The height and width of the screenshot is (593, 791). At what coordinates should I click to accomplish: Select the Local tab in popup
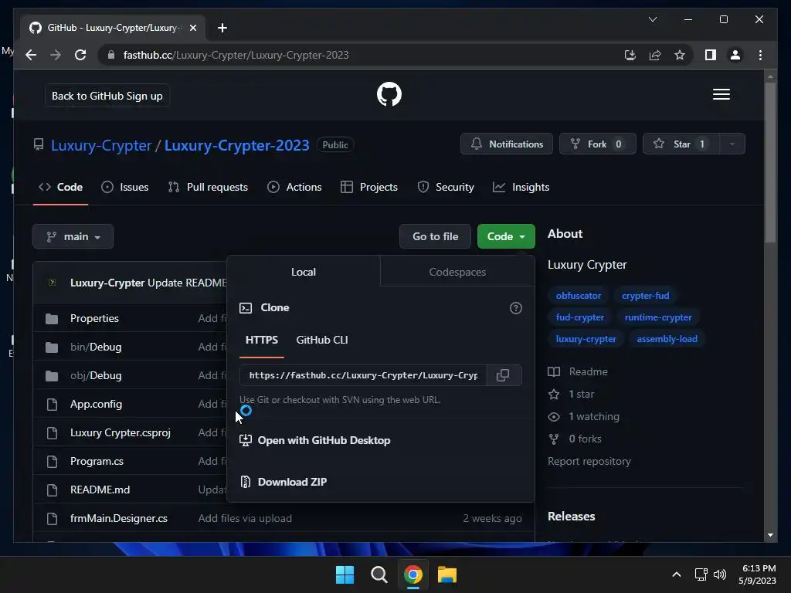(x=303, y=273)
